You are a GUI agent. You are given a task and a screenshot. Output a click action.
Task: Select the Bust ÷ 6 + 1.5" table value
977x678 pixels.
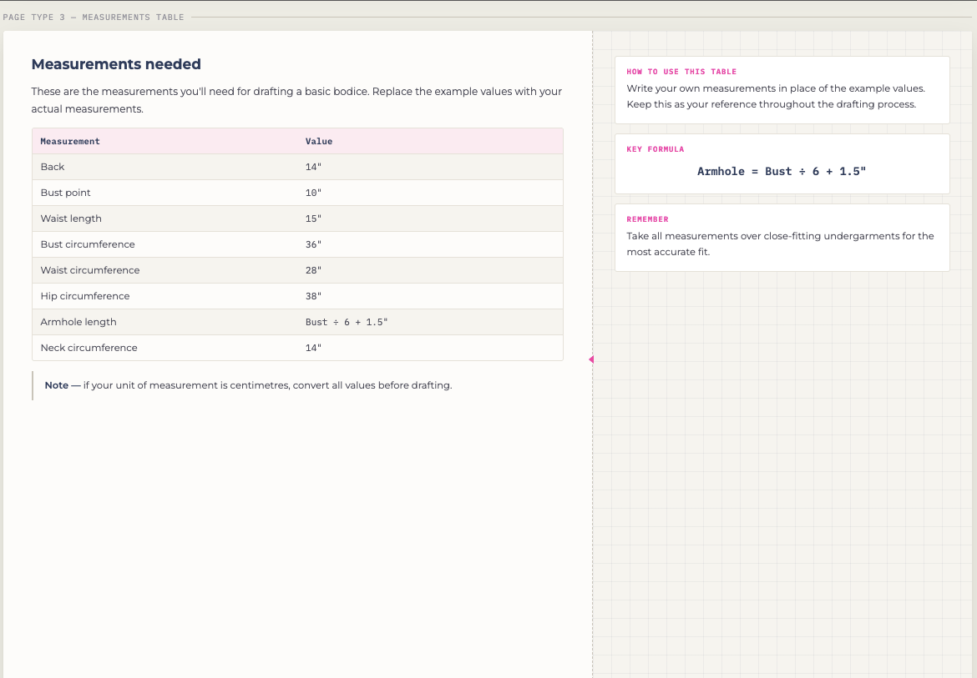(347, 322)
